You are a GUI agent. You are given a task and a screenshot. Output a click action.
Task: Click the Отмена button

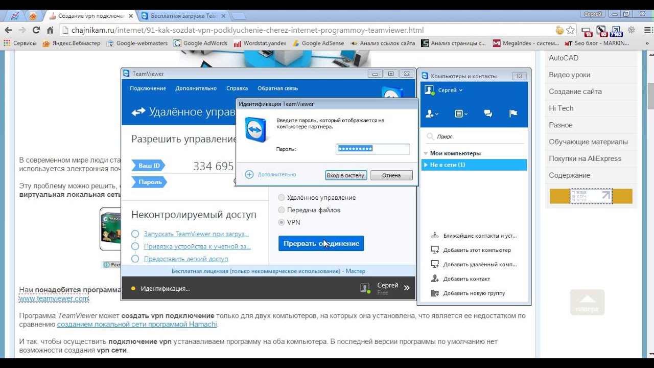pyautogui.click(x=391, y=175)
